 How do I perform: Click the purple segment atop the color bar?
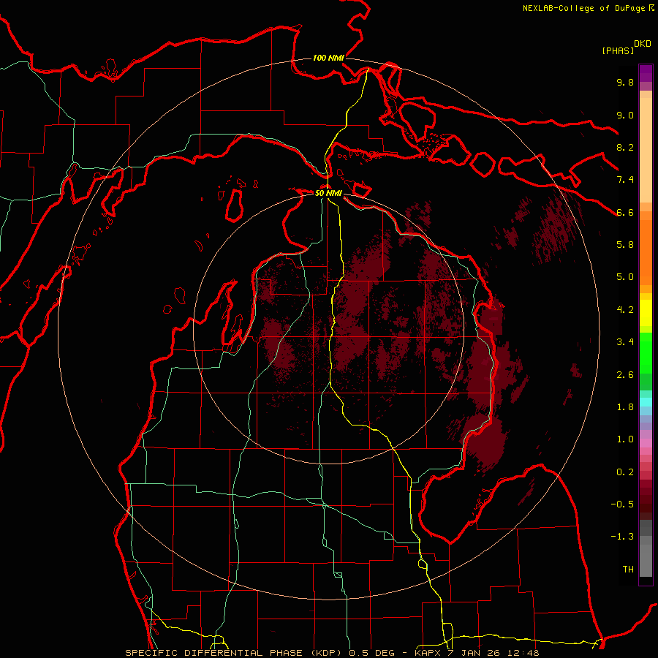[x=646, y=73]
